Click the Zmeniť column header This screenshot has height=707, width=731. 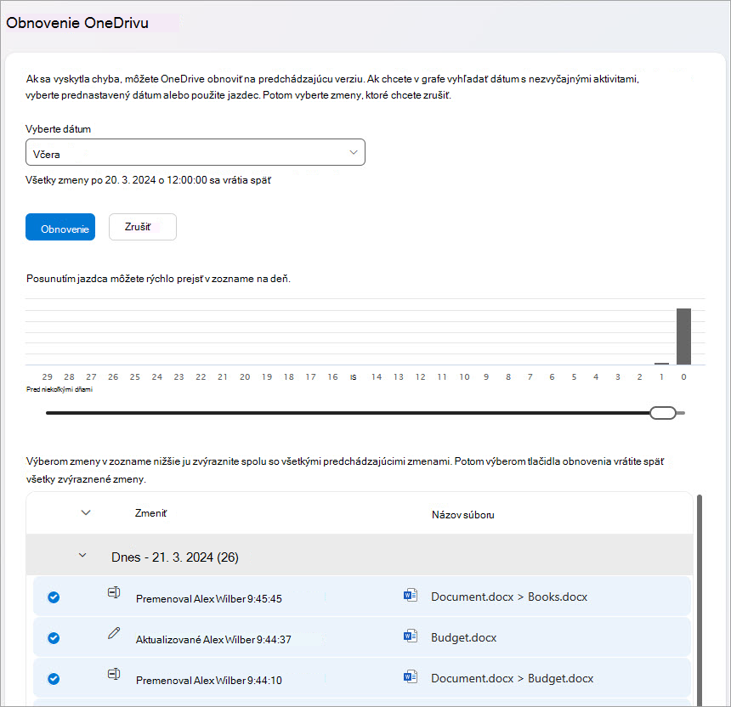[x=150, y=513]
